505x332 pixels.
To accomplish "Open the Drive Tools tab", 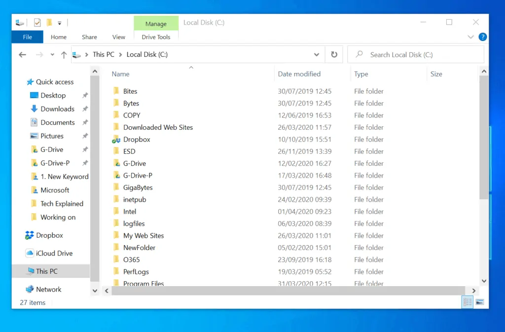I will [x=156, y=37].
